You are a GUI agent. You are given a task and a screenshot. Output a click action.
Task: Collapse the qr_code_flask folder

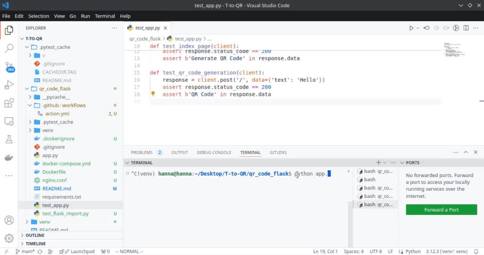click(27, 89)
